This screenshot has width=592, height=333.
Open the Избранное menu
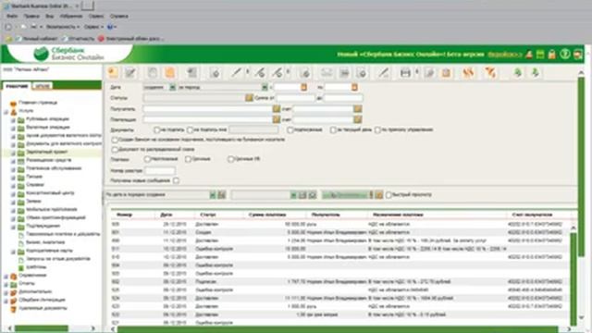(71, 17)
